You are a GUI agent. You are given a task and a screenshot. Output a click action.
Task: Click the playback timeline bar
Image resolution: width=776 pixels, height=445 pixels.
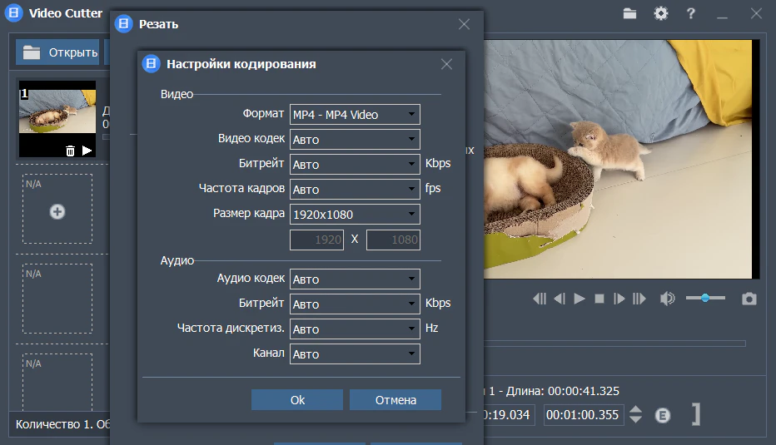click(x=614, y=344)
